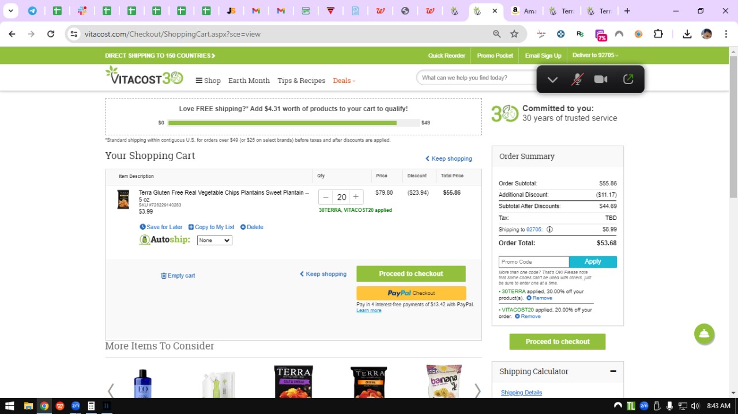Bookmark this page with the star
The height and width of the screenshot is (414, 738).
(514, 34)
